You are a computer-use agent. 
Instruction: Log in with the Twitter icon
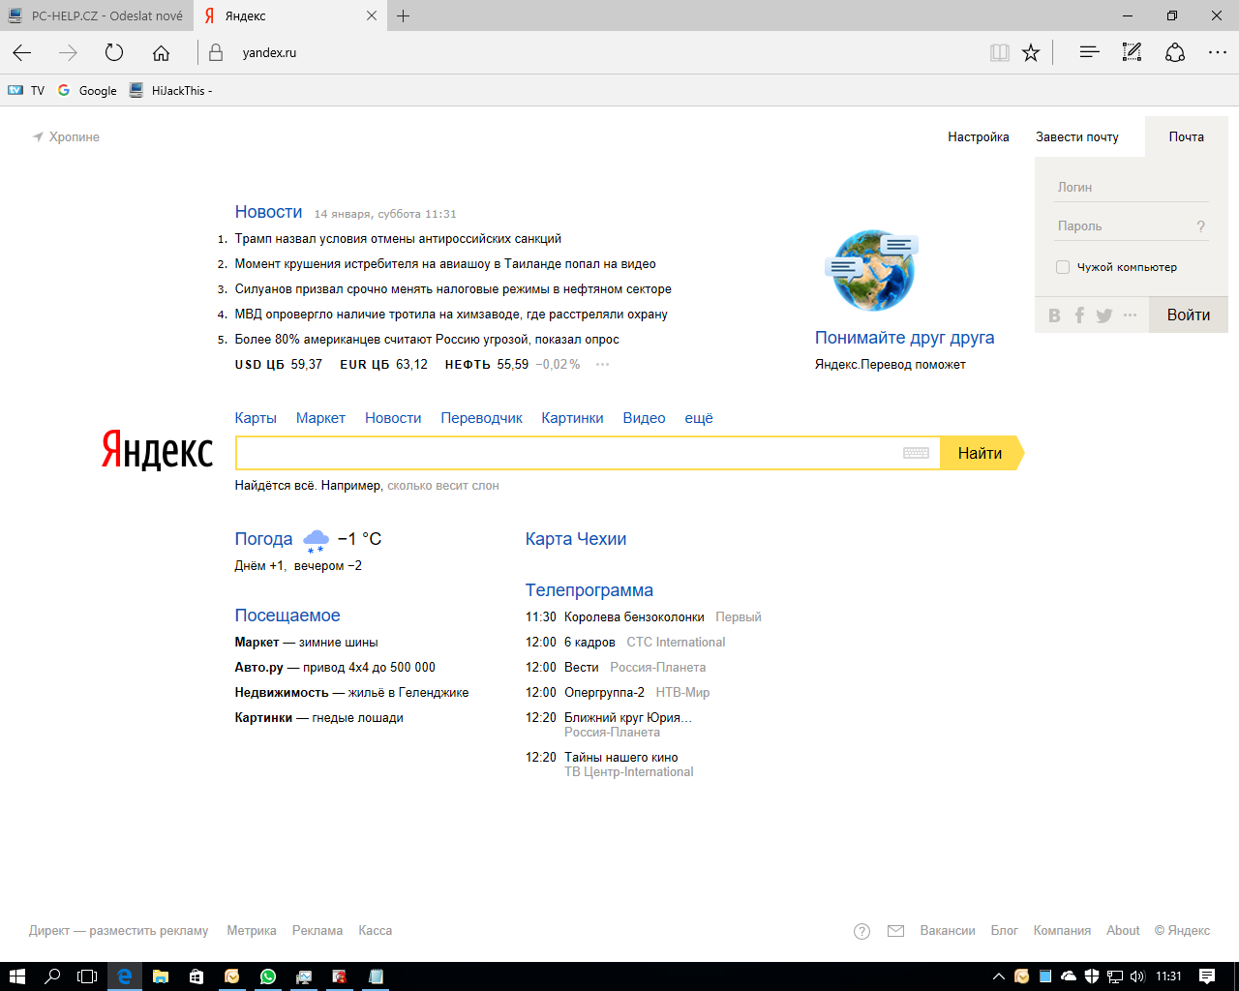click(1103, 315)
